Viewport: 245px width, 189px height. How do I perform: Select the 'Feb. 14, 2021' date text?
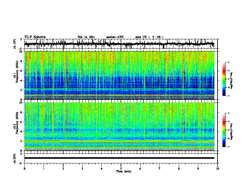(86, 37)
